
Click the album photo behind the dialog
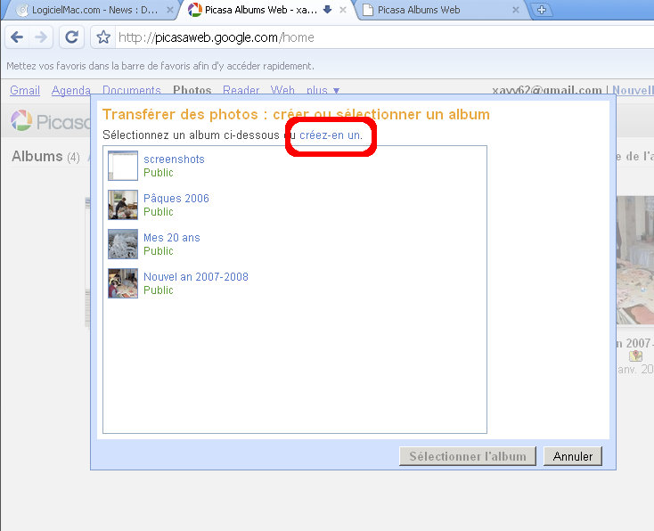[x=635, y=260]
